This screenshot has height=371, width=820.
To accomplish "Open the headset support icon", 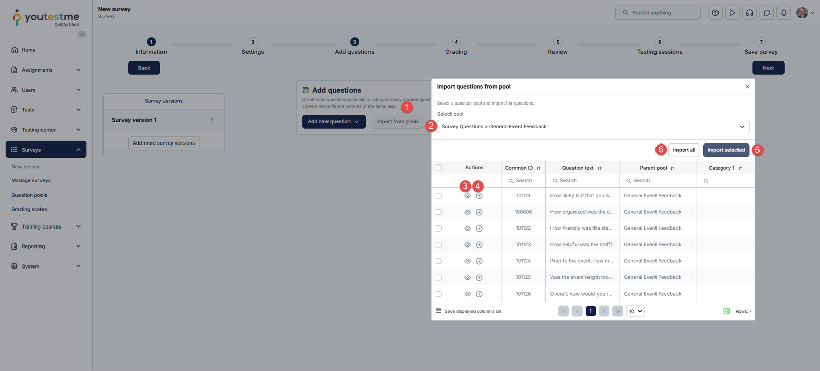I will click(x=749, y=13).
